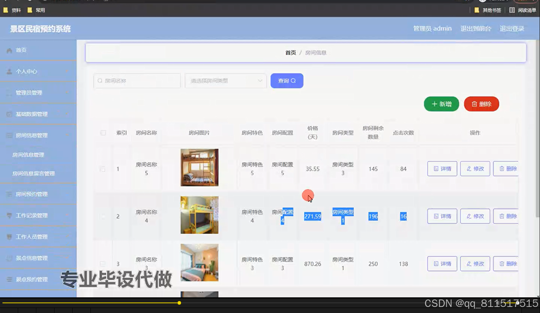Click the icon beside 景点预约管理
Screen dimensions: 540x313
point(9,280)
